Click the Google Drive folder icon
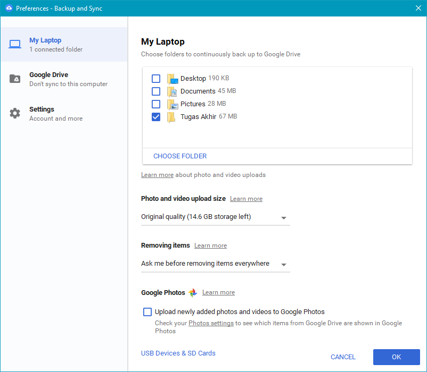Screen dimensions: 427x372 15,79
